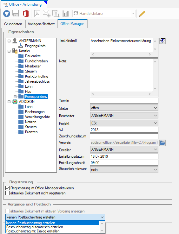Collapse the Postbucheintrag dropdown list

(102, 217)
